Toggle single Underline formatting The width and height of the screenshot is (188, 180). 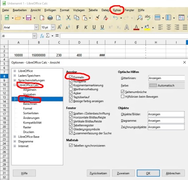click(94, 27)
